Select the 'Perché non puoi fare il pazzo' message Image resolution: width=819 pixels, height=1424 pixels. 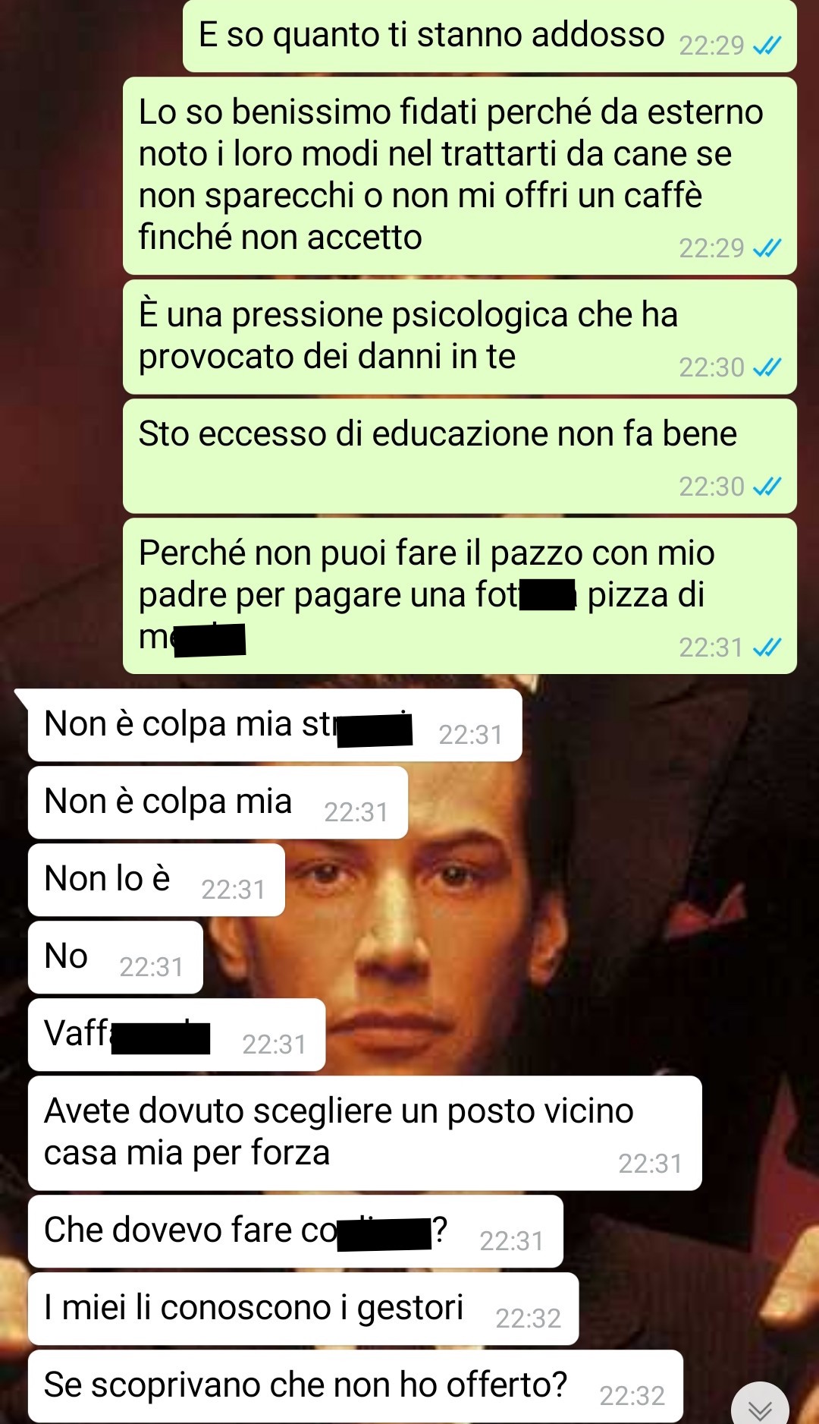coord(460,596)
